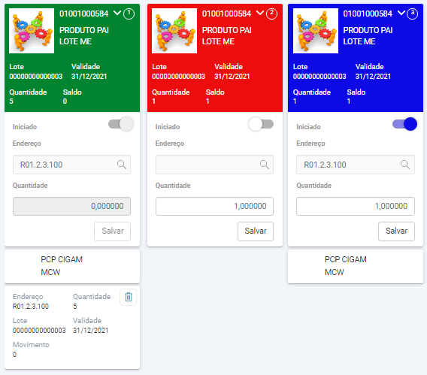Click the disabled Salvar button under green card
The image size is (427, 375).
click(x=113, y=231)
